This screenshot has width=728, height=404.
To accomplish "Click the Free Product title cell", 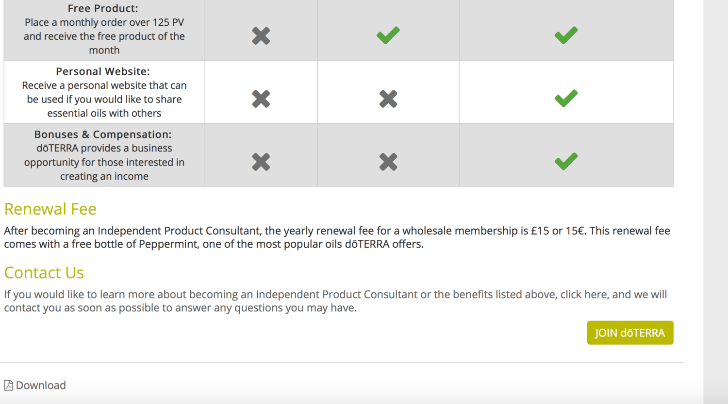I will [104, 29].
